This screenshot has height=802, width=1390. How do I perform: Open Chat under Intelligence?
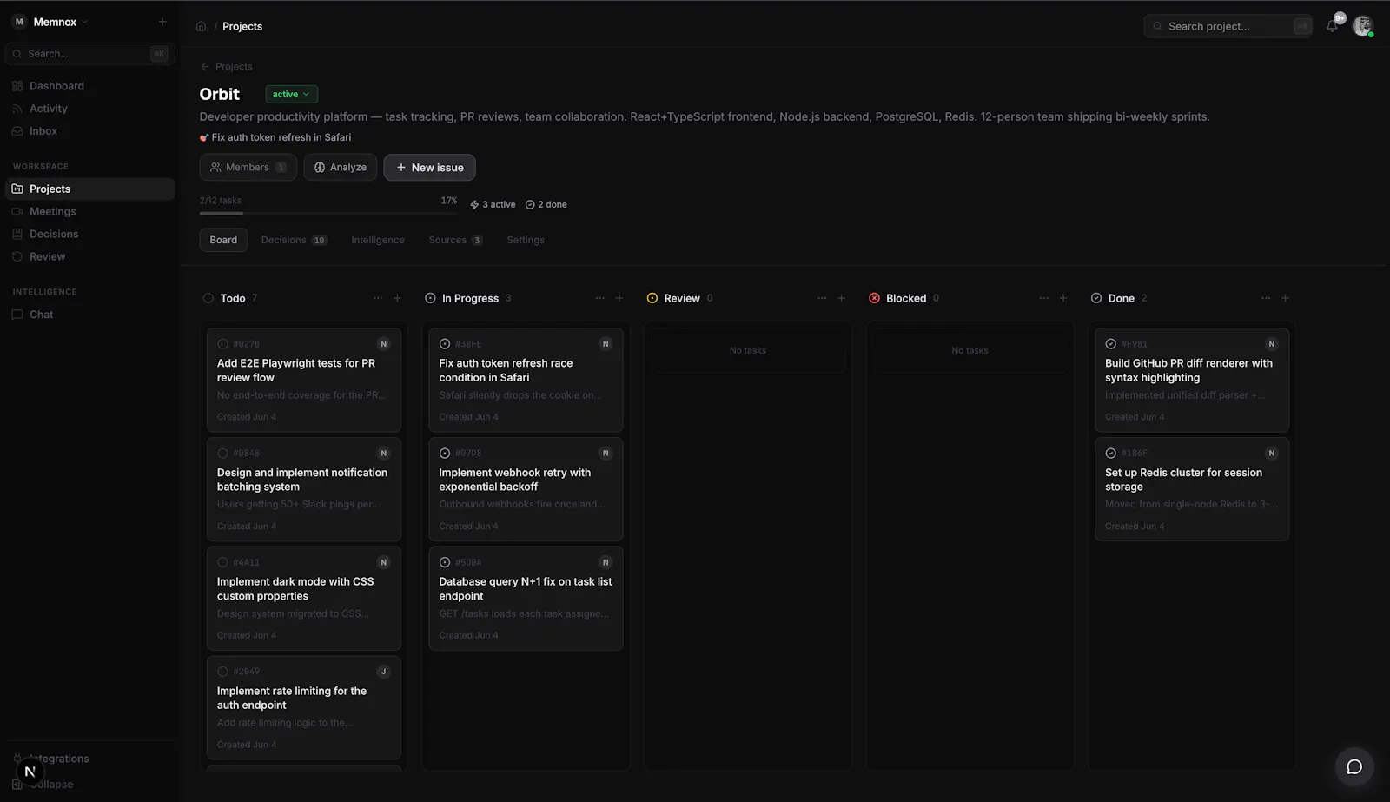click(90, 315)
